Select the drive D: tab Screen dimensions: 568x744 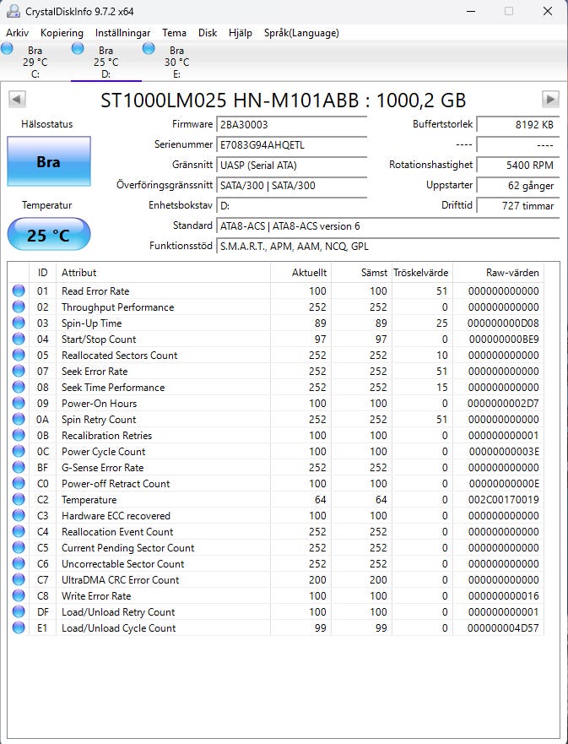coord(105,62)
